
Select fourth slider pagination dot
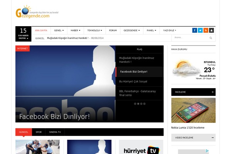[x=144, y=104]
